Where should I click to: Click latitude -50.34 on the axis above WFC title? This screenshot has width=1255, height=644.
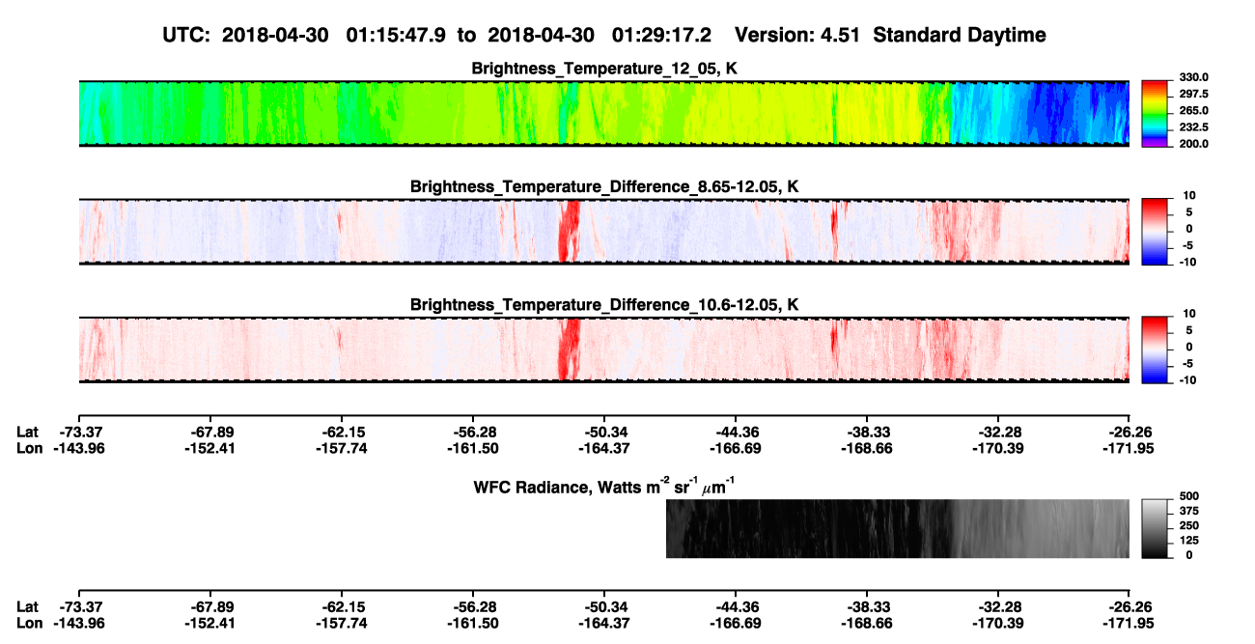click(604, 433)
